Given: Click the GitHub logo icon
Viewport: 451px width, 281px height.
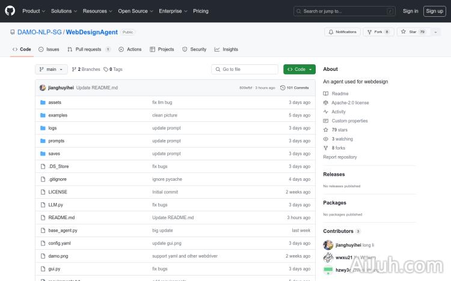Looking at the screenshot, I should [x=10, y=11].
